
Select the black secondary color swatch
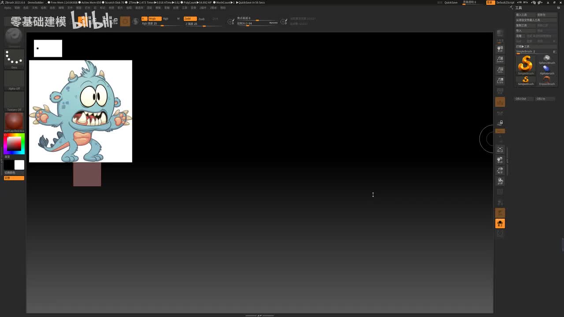coord(9,165)
